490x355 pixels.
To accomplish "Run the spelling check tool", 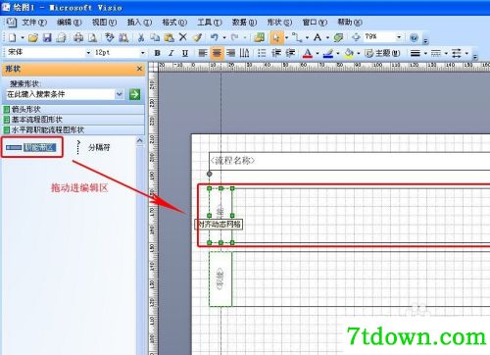I will pos(110,37).
